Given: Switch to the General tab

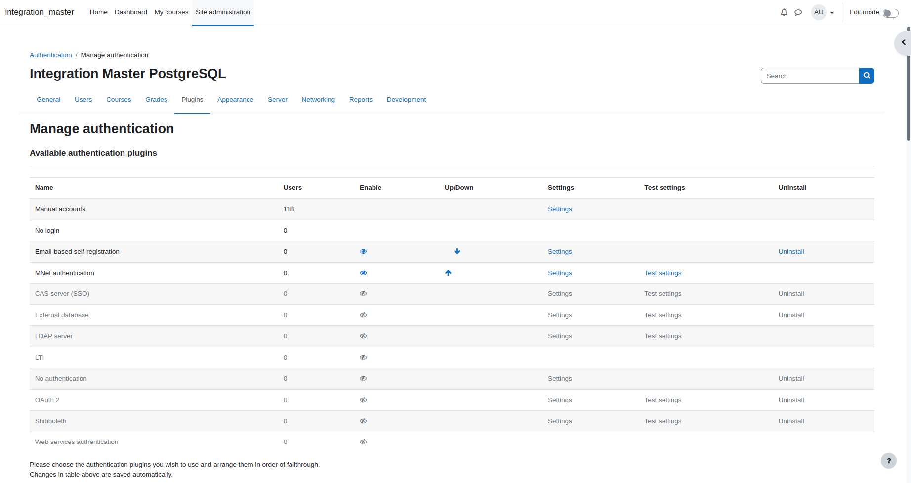Looking at the screenshot, I should pos(48,100).
